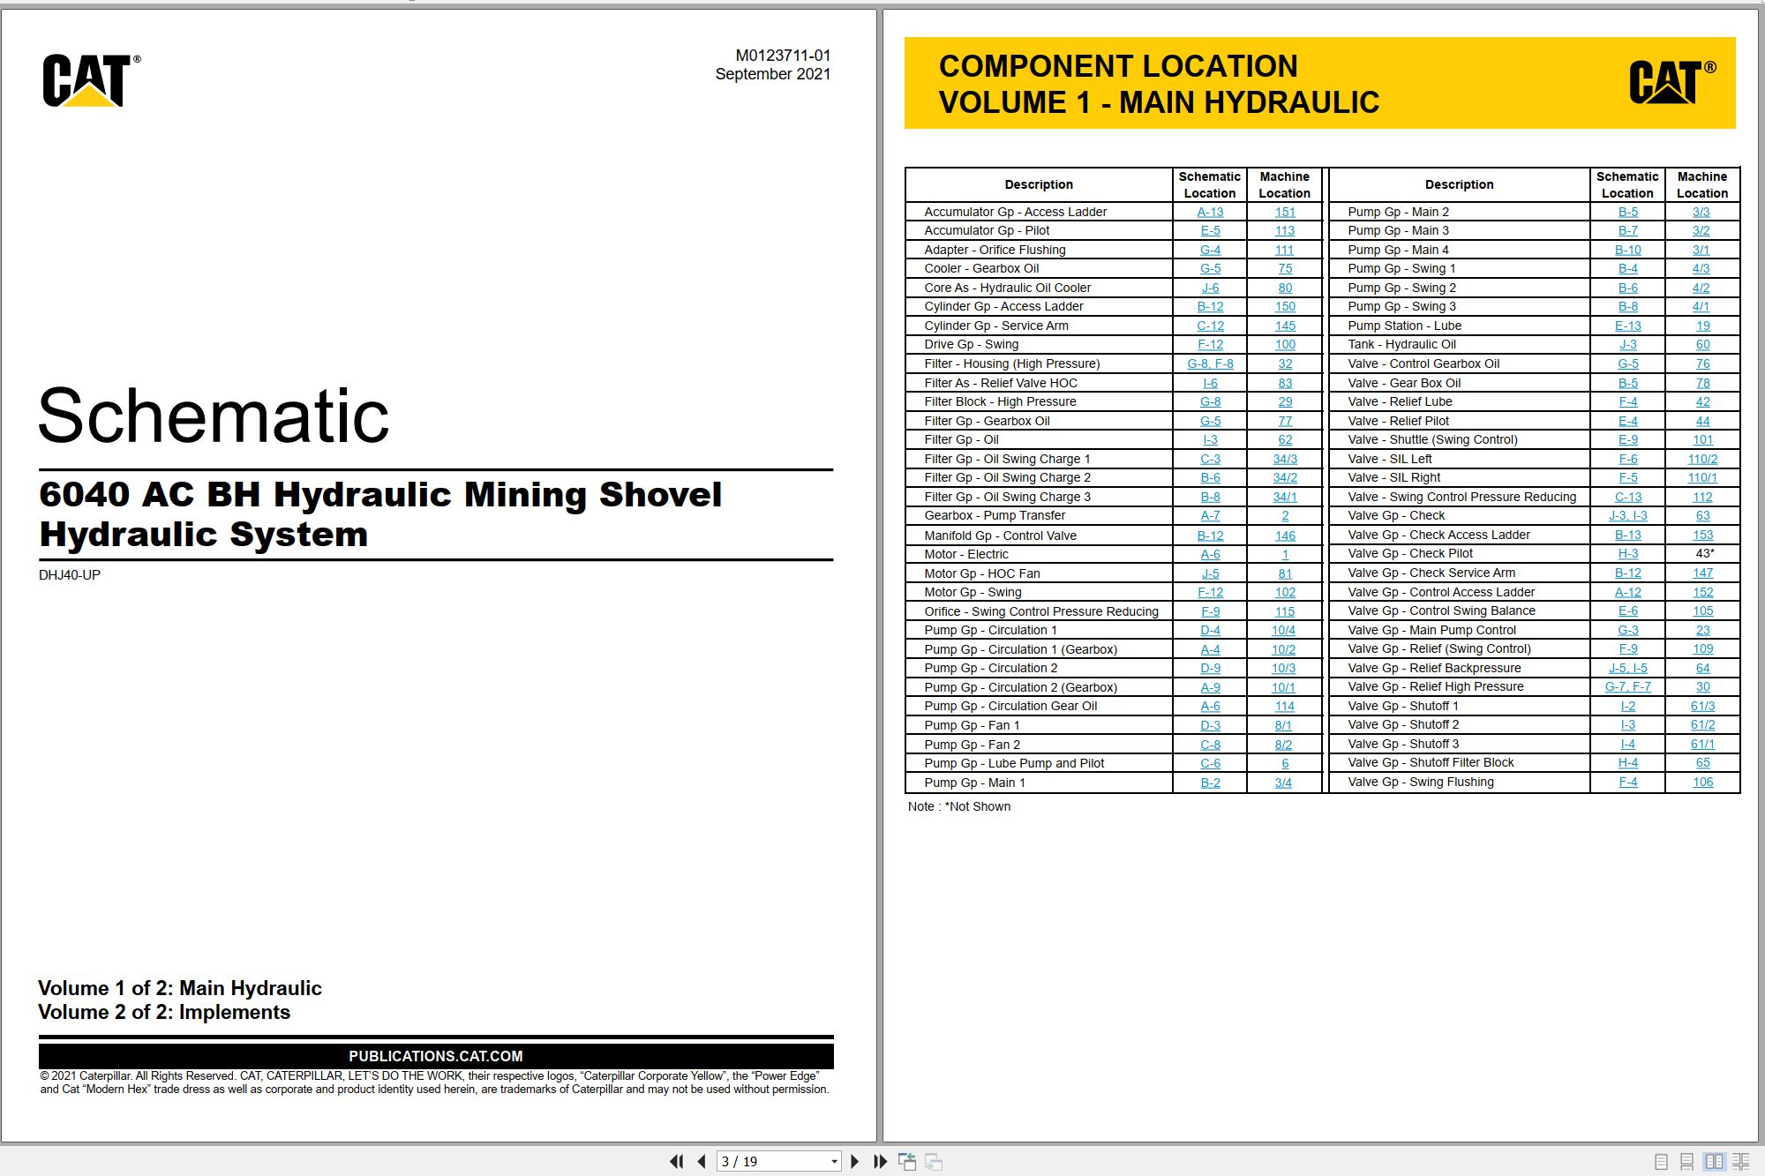This screenshot has width=1765, height=1176.
Task: Follow link C-6 for Lube Pump and Pilot
Action: (1210, 763)
